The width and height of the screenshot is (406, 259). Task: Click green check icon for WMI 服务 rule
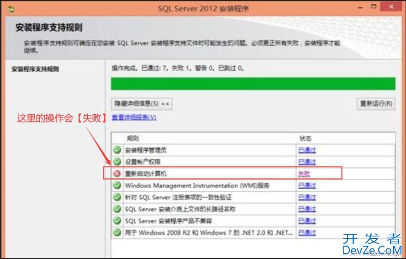point(117,185)
